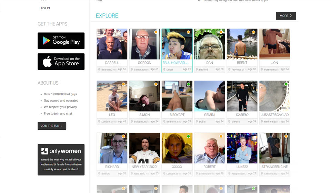View Luke22's profile thumbnail
331x193 pixels.
pos(242,148)
